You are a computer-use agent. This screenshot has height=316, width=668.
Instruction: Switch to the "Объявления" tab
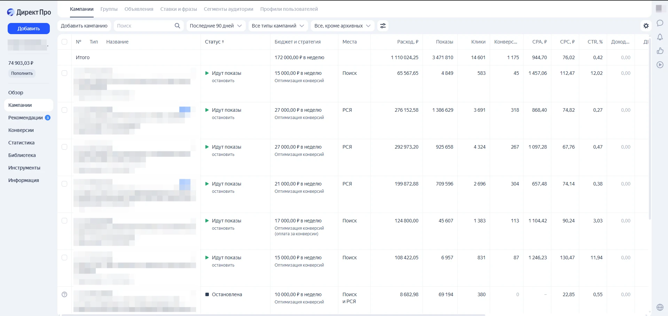pyautogui.click(x=139, y=9)
